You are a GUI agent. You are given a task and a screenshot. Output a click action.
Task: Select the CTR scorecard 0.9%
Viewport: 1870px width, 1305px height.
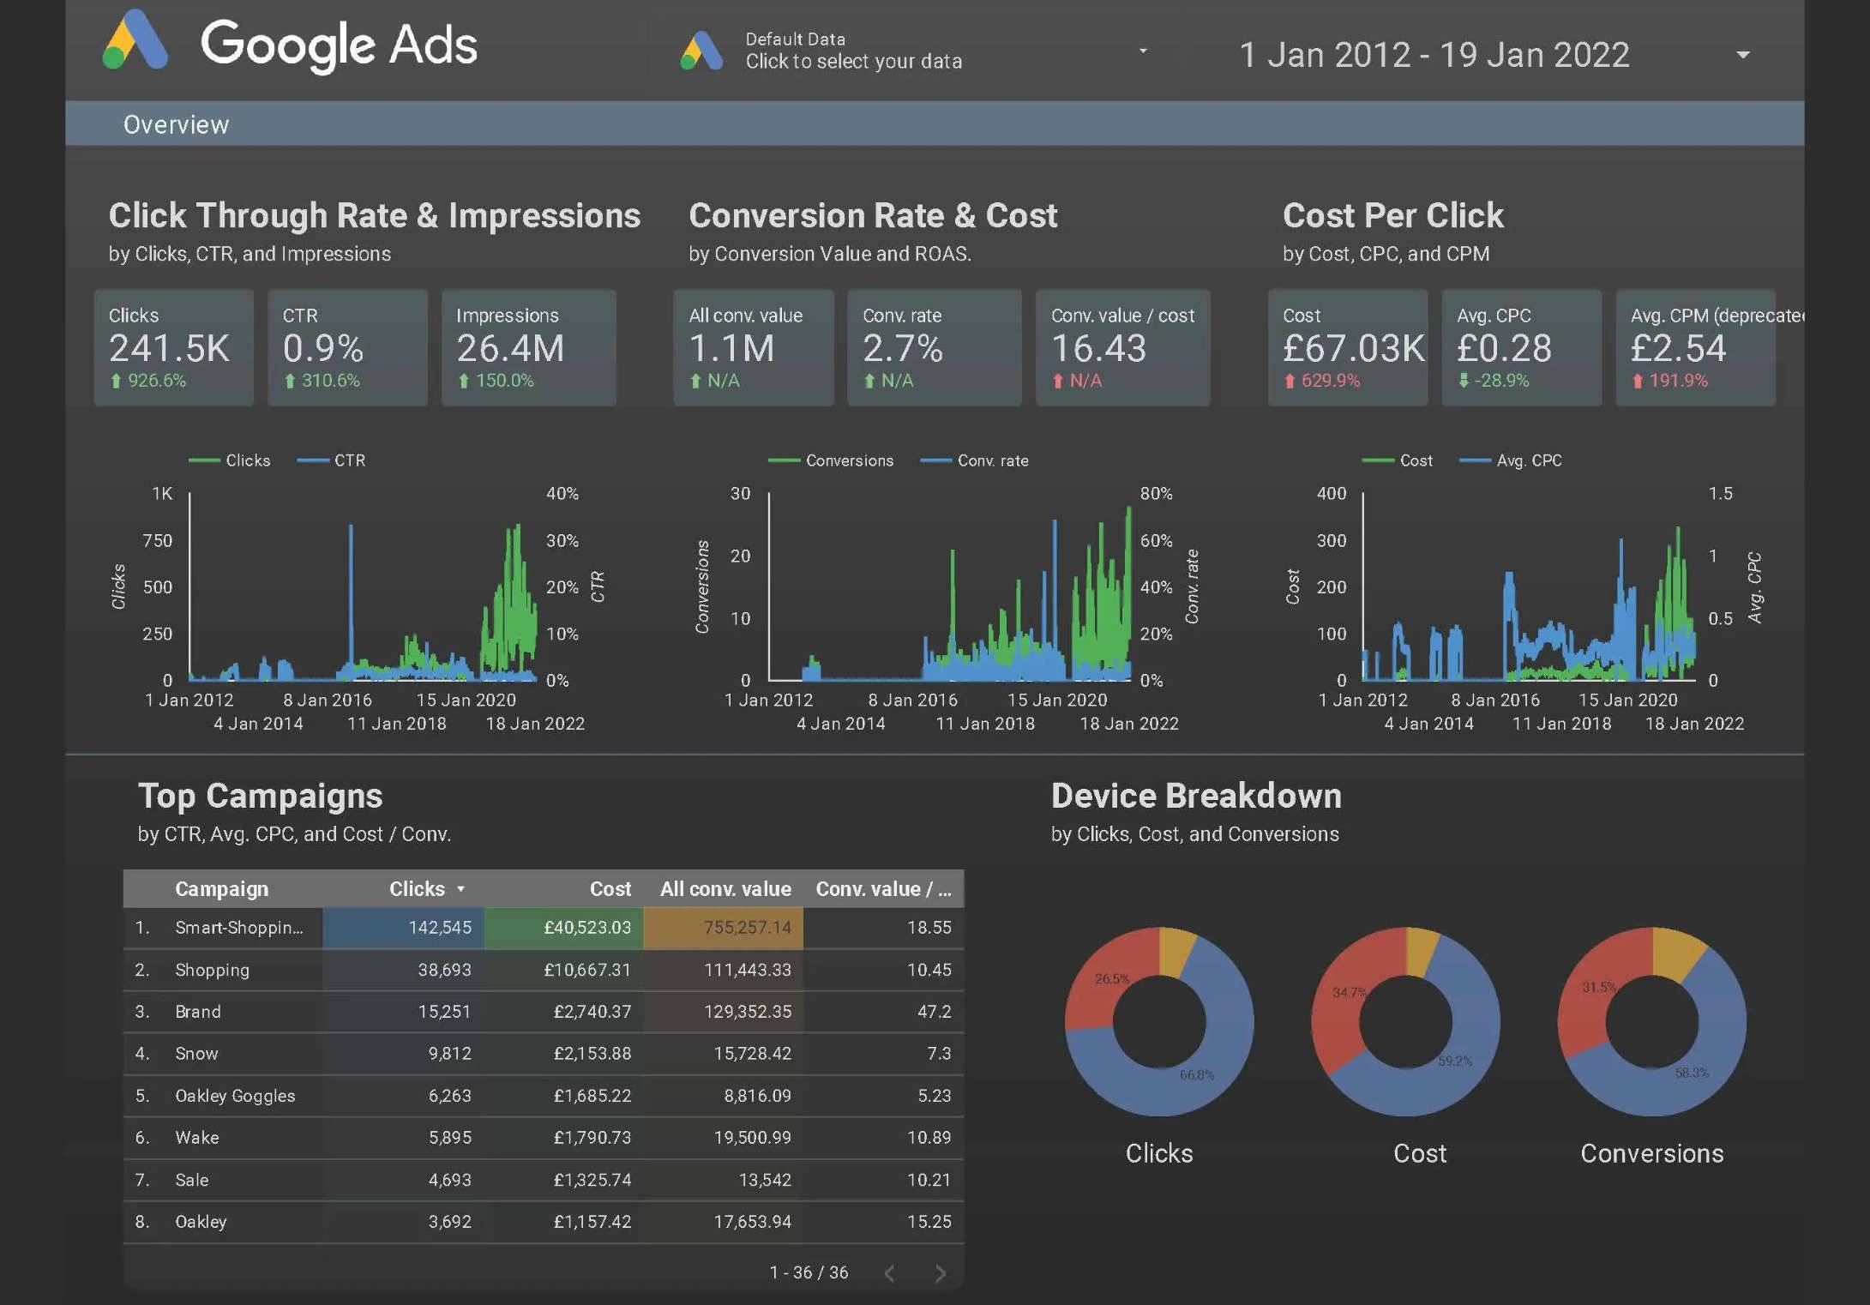[347, 347]
